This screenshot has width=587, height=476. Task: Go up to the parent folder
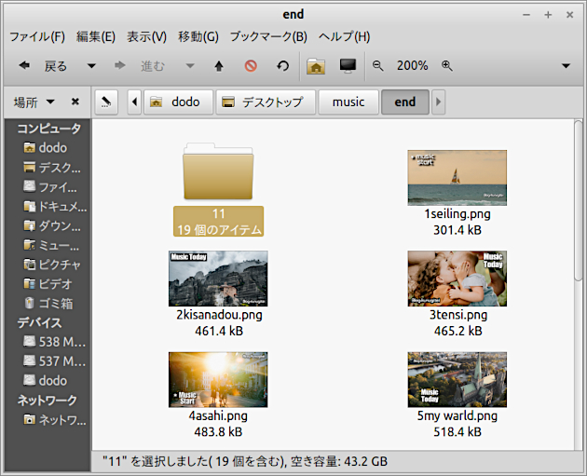[x=219, y=66]
